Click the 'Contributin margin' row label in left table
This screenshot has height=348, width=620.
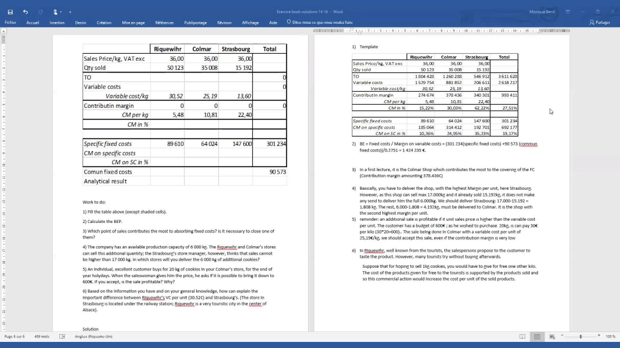pos(109,106)
